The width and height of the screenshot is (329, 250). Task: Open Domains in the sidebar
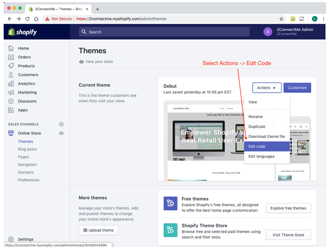(26, 172)
